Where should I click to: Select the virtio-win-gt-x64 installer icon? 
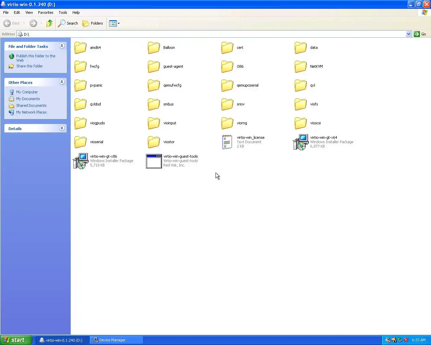pos(301,142)
